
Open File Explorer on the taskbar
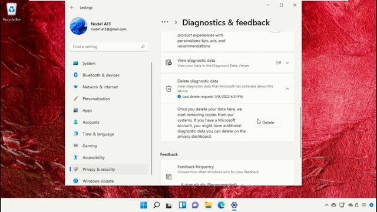[208, 205]
